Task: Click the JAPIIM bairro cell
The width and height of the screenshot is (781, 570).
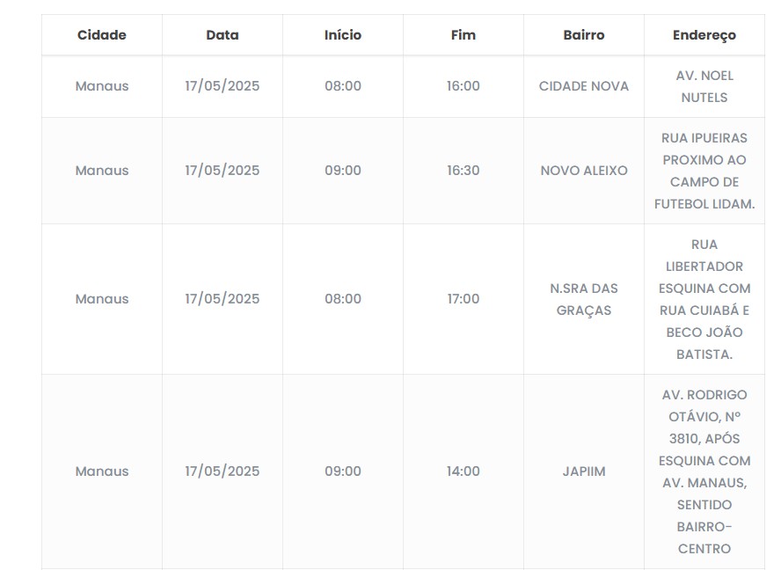Action: coord(584,471)
